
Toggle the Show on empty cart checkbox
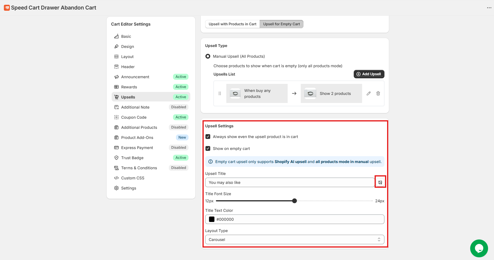click(x=208, y=149)
